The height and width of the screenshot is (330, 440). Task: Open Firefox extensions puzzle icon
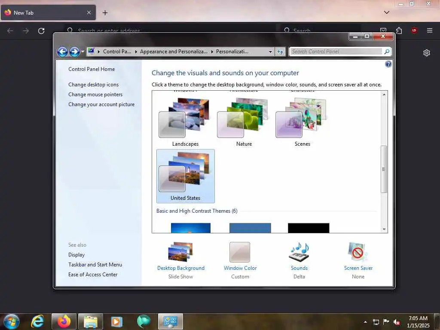(x=399, y=31)
